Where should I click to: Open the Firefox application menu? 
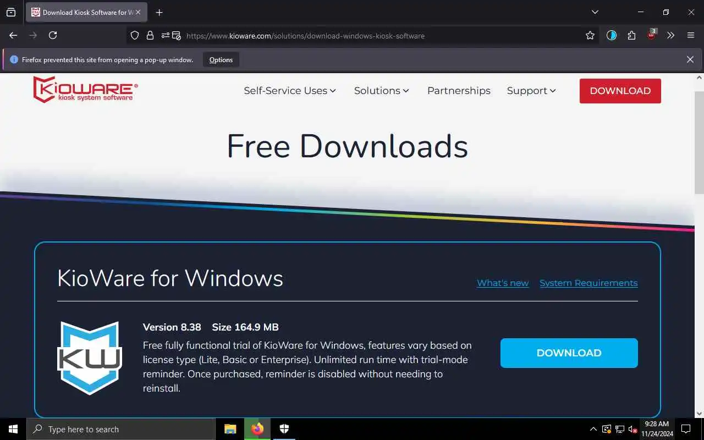coord(691,36)
